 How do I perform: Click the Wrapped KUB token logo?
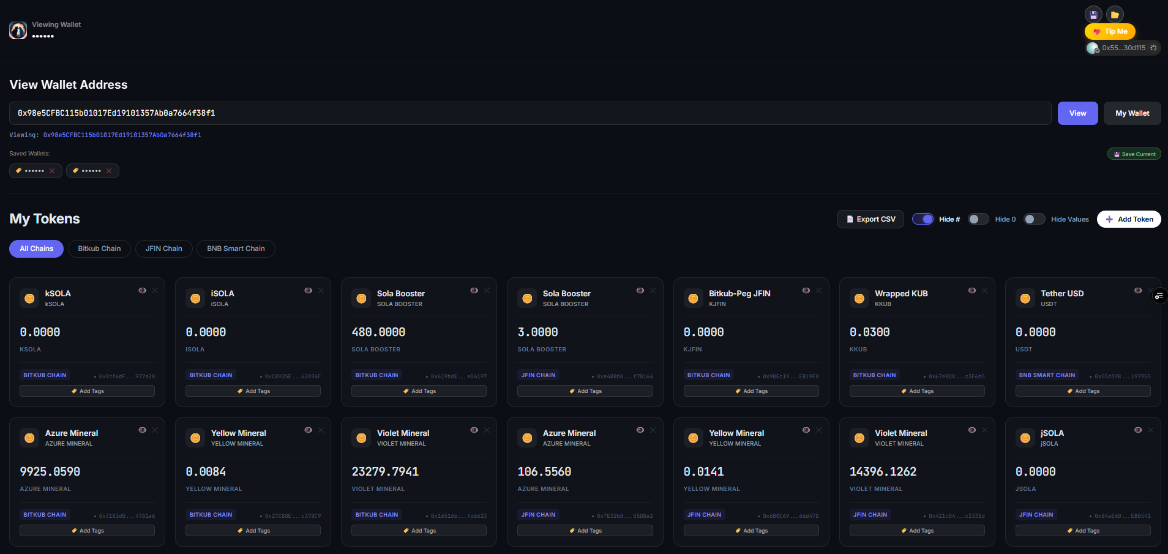pos(859,298)
